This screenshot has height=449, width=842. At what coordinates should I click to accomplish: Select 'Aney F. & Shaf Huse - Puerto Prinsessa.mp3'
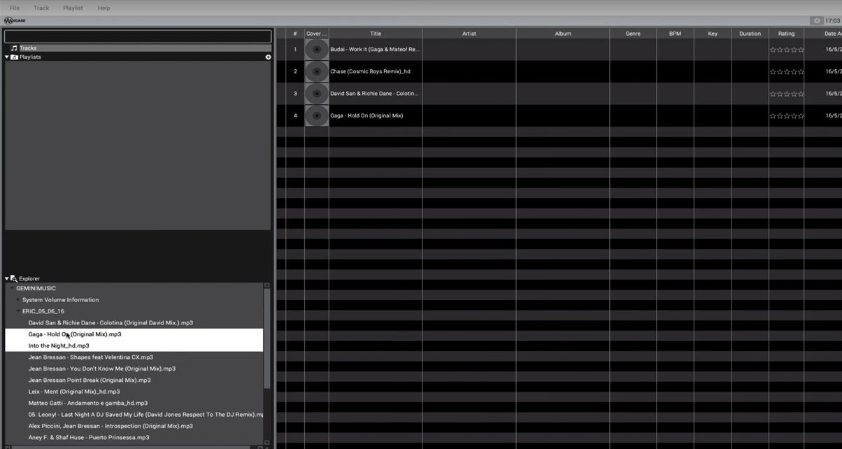(89, 437)
